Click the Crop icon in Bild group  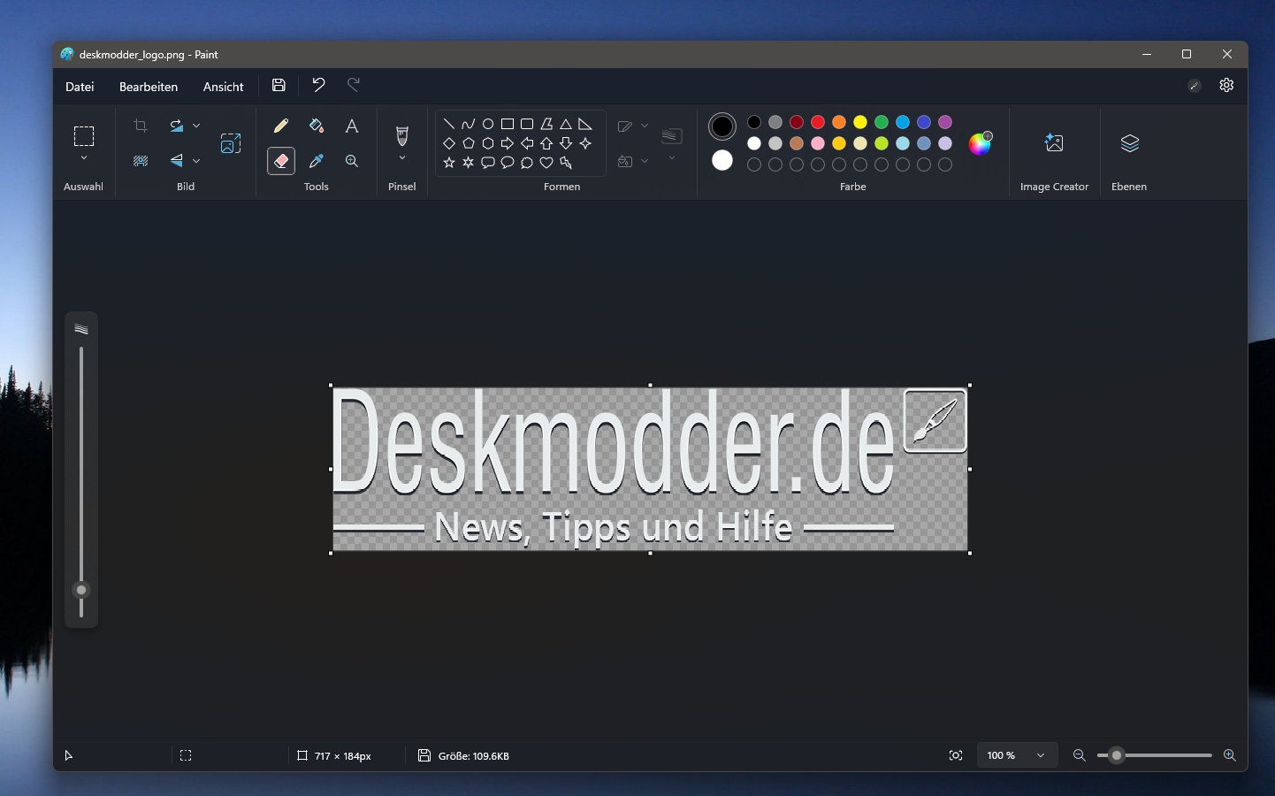(x=141, y=126)
